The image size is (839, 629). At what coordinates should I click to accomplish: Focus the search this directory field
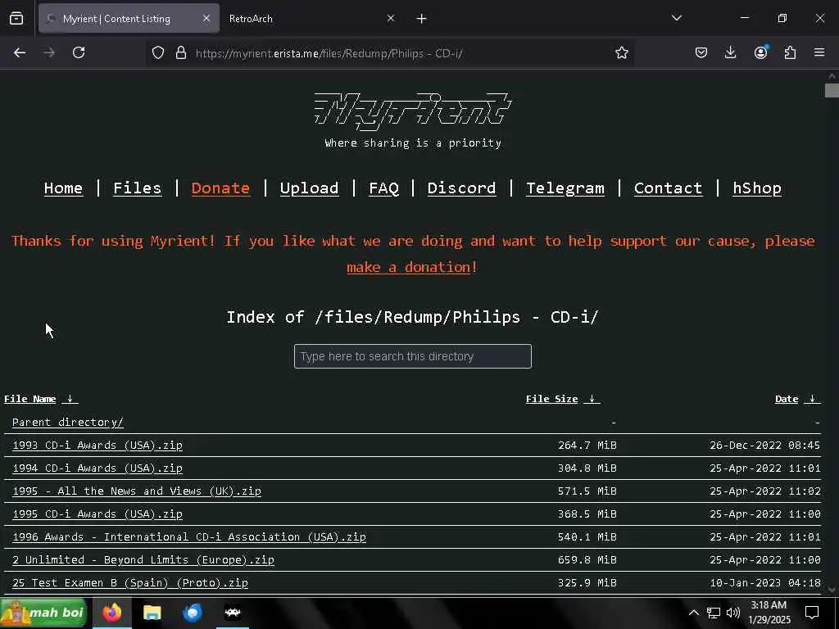tap(413, 356)
